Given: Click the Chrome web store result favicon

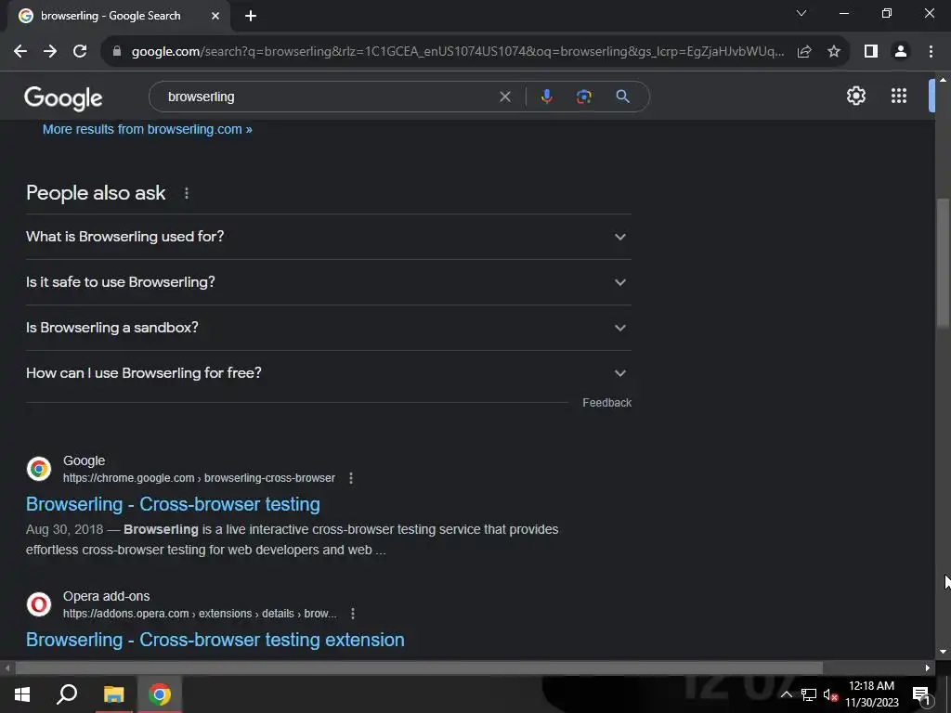Looking at the screenshot, I should click(39, 469).
